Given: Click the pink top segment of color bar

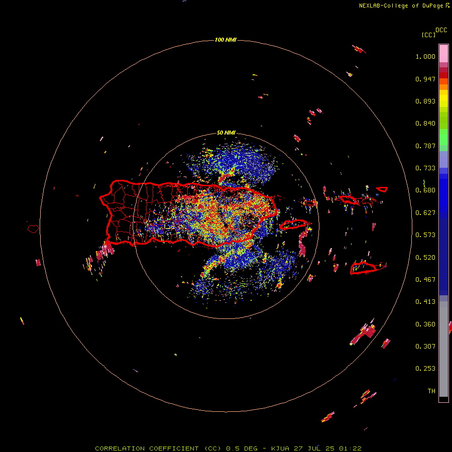Looking at the screenshot, I should coord(443,54).
